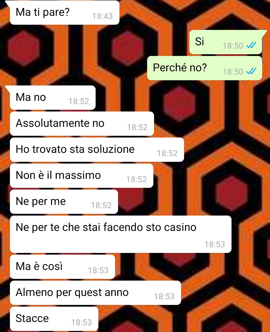Tap the 18:53 timestamp on the 'Stacce' message
This screenshot has height=332, width=270.
coord(81,322)
